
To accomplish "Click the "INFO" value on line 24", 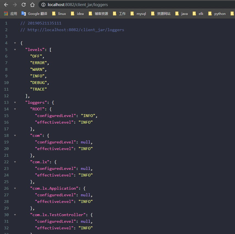I will pos(85,175).
